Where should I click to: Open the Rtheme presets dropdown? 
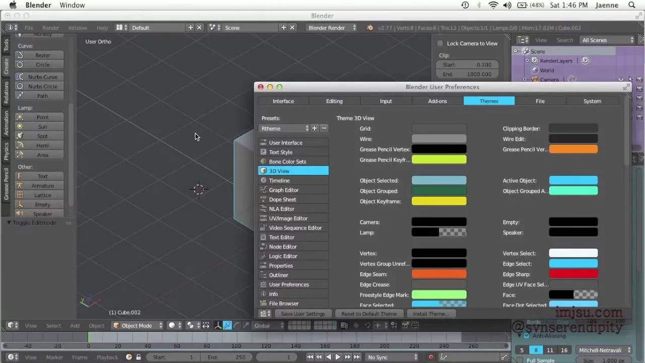coord(284,129)
